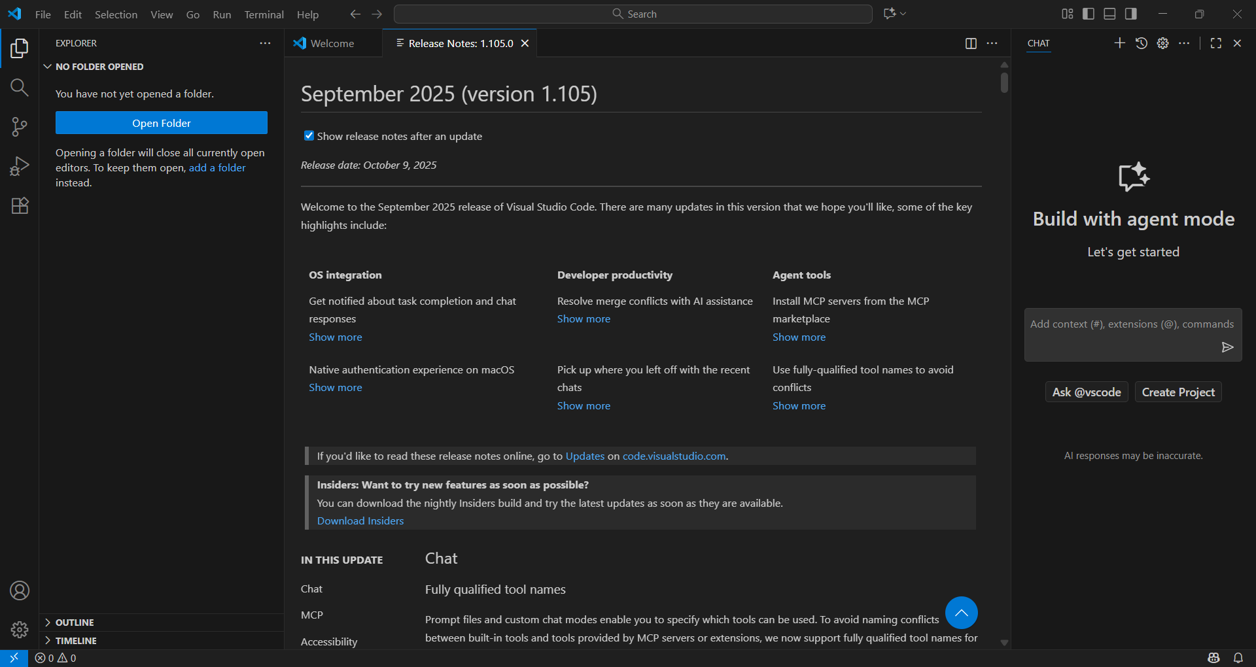Click the Create Project button
The width and height of the screenshot is (1256, 667).
tap(1178, 392)
